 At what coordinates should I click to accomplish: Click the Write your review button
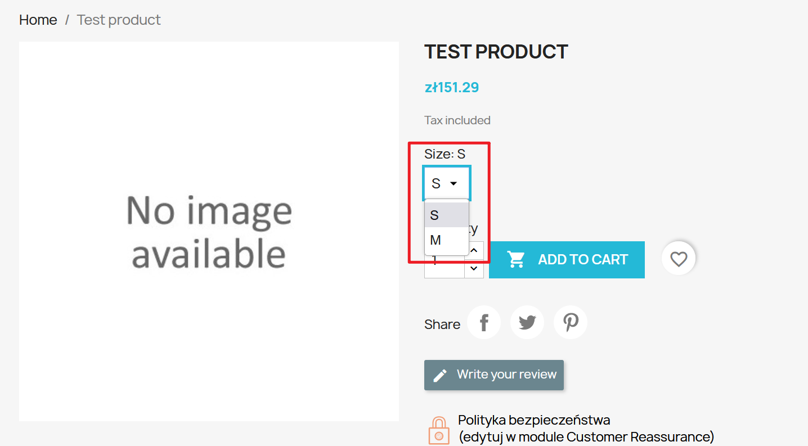tap(494, 375)
